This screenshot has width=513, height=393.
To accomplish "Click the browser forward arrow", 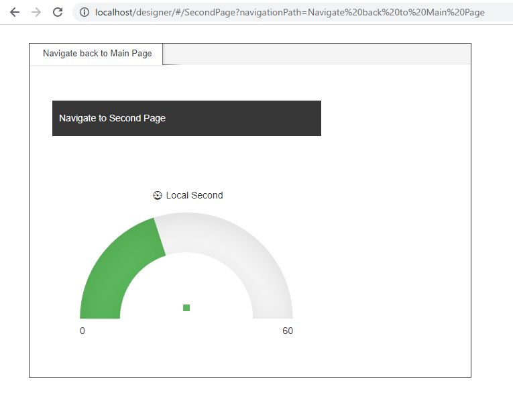I will (36, 12).
